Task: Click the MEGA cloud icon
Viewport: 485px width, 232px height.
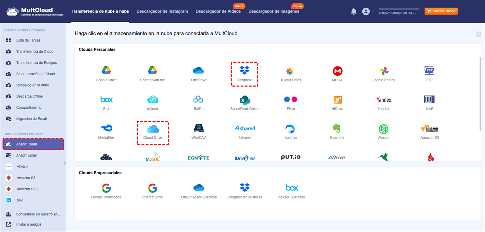Action: 337,71
